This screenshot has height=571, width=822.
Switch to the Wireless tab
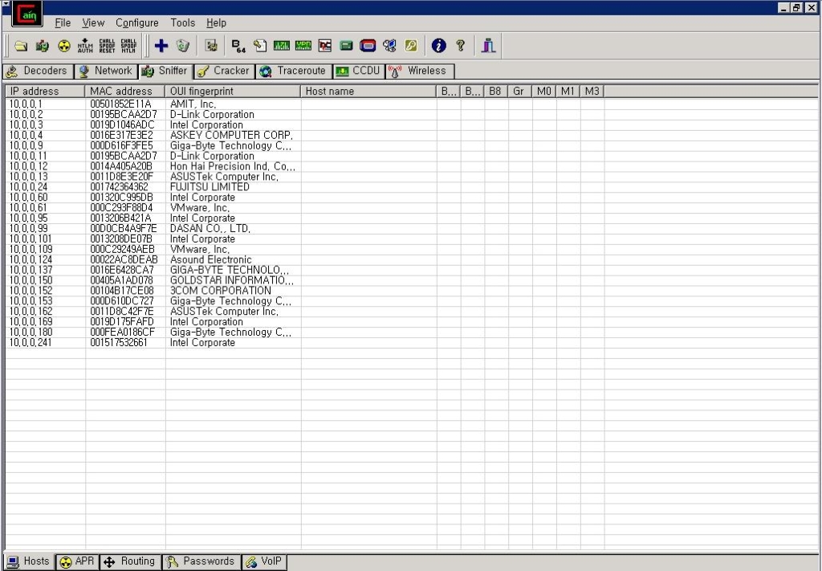tap(420, 71)
